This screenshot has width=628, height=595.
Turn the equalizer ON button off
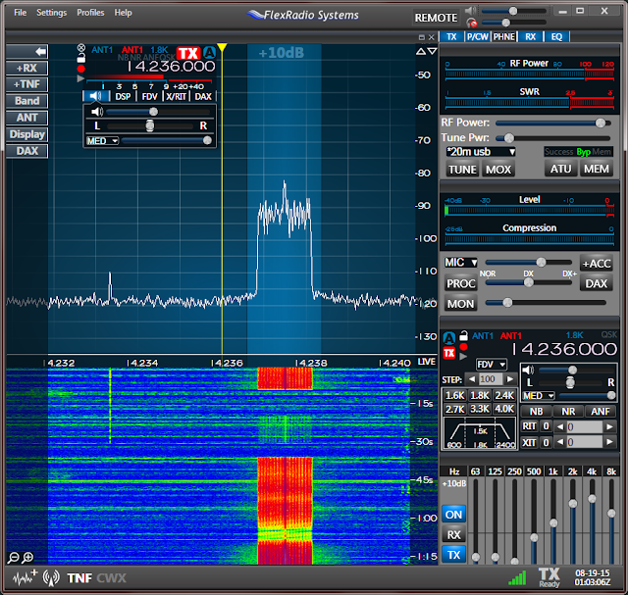pyautogui.click(x=453, y=515)
